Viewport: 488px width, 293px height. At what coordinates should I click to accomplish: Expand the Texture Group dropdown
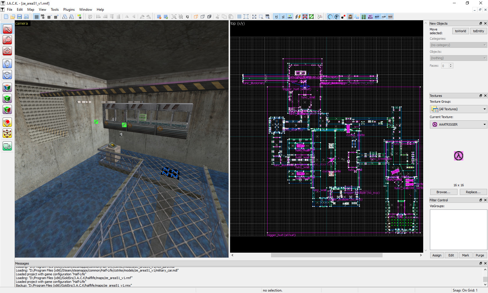pos(458,109)
